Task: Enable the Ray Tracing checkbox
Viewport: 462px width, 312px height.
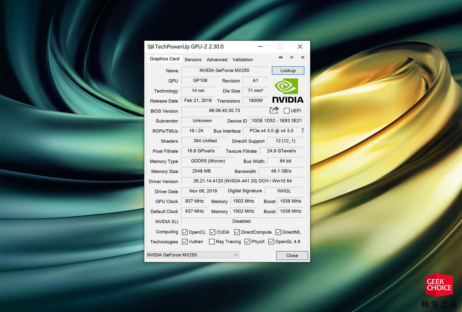Action: point(212,242)
